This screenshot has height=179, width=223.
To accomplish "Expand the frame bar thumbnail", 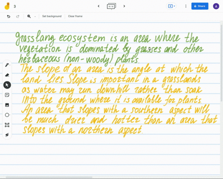I will pyautogui.click(x=111, y=6).
